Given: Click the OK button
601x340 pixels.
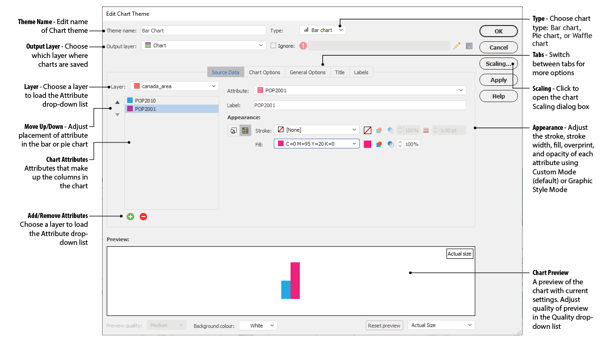Looking at the screenshot, I should coord(498,32).
